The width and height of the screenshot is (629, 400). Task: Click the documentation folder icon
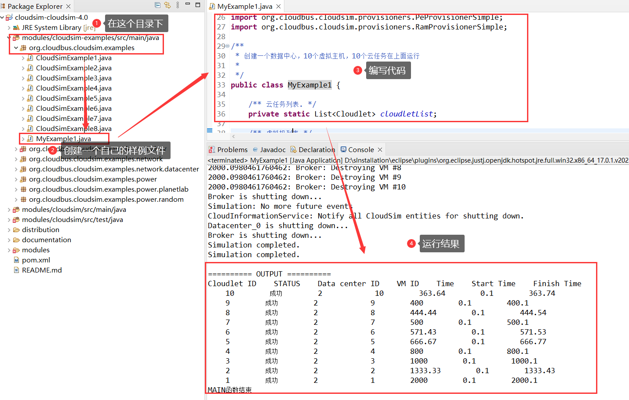(16, 240)
